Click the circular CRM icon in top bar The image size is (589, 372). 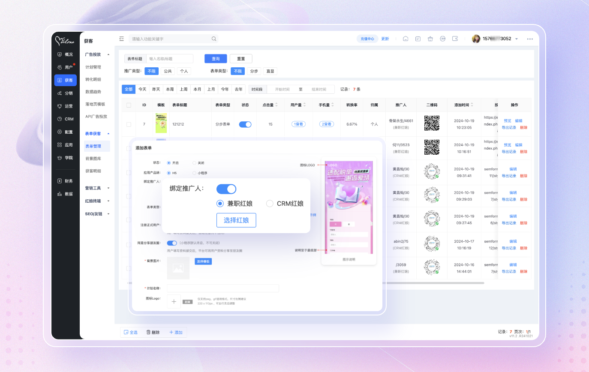tap(443, 39)
